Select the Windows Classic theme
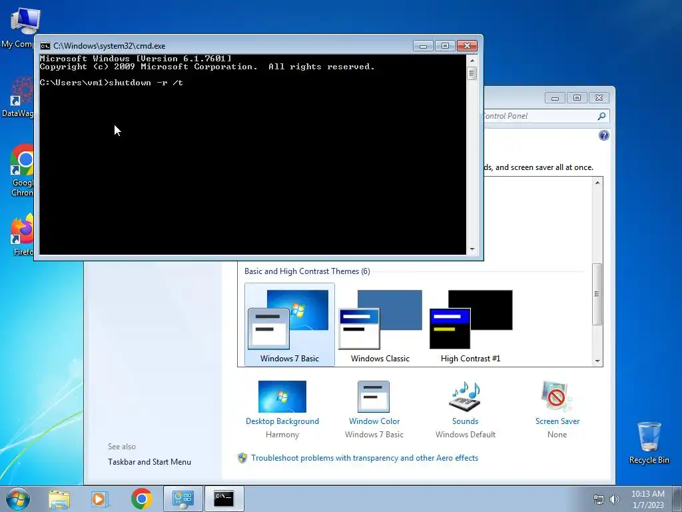 pos(380,325)
